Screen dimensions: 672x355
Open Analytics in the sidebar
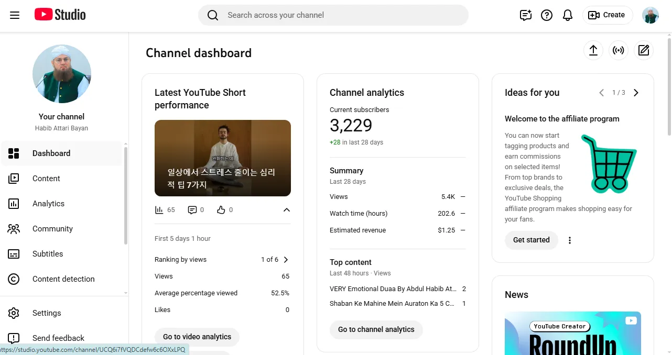point(61,204)
